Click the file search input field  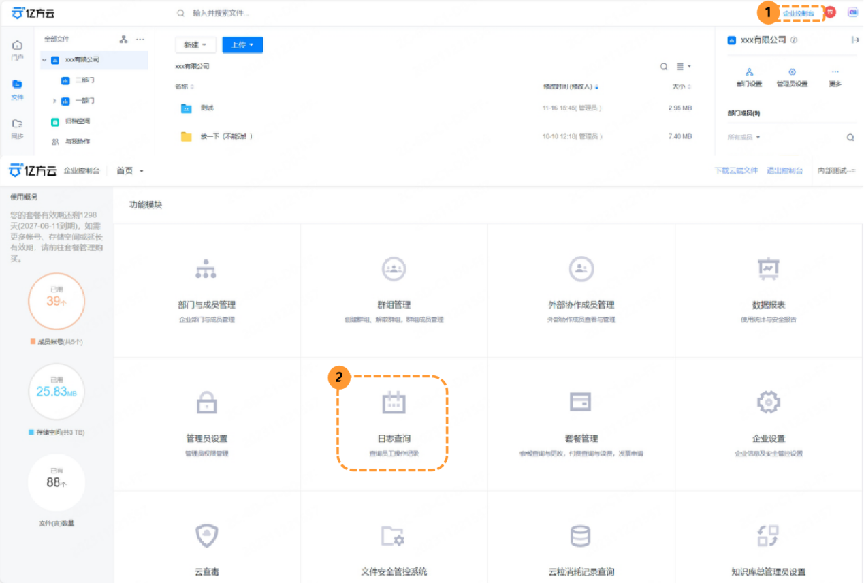tap(221, 13)
